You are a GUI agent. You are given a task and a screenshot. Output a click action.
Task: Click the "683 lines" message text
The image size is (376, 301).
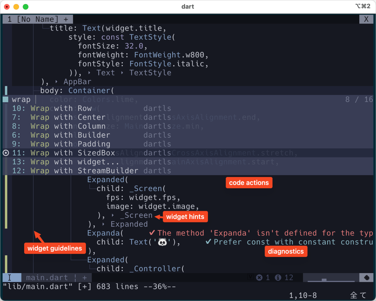(x=117, y=287)
